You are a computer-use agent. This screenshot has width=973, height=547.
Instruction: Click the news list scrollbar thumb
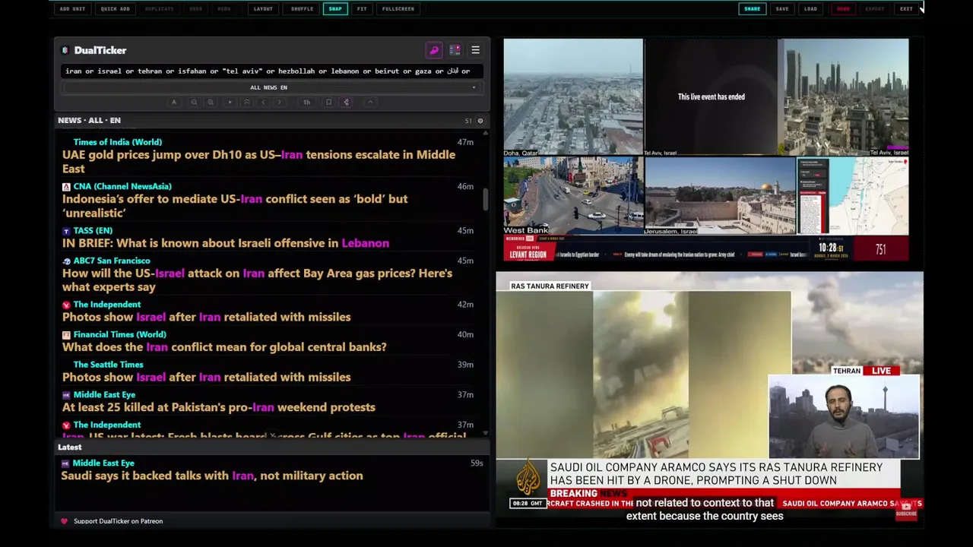[485, 199]
